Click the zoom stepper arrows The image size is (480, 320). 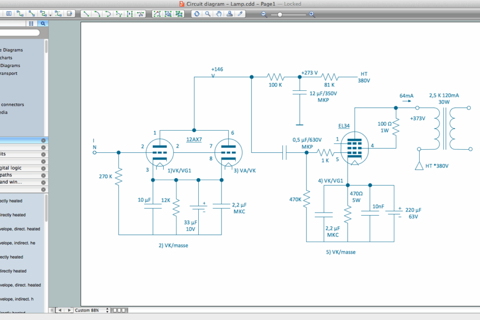(107, 310)
